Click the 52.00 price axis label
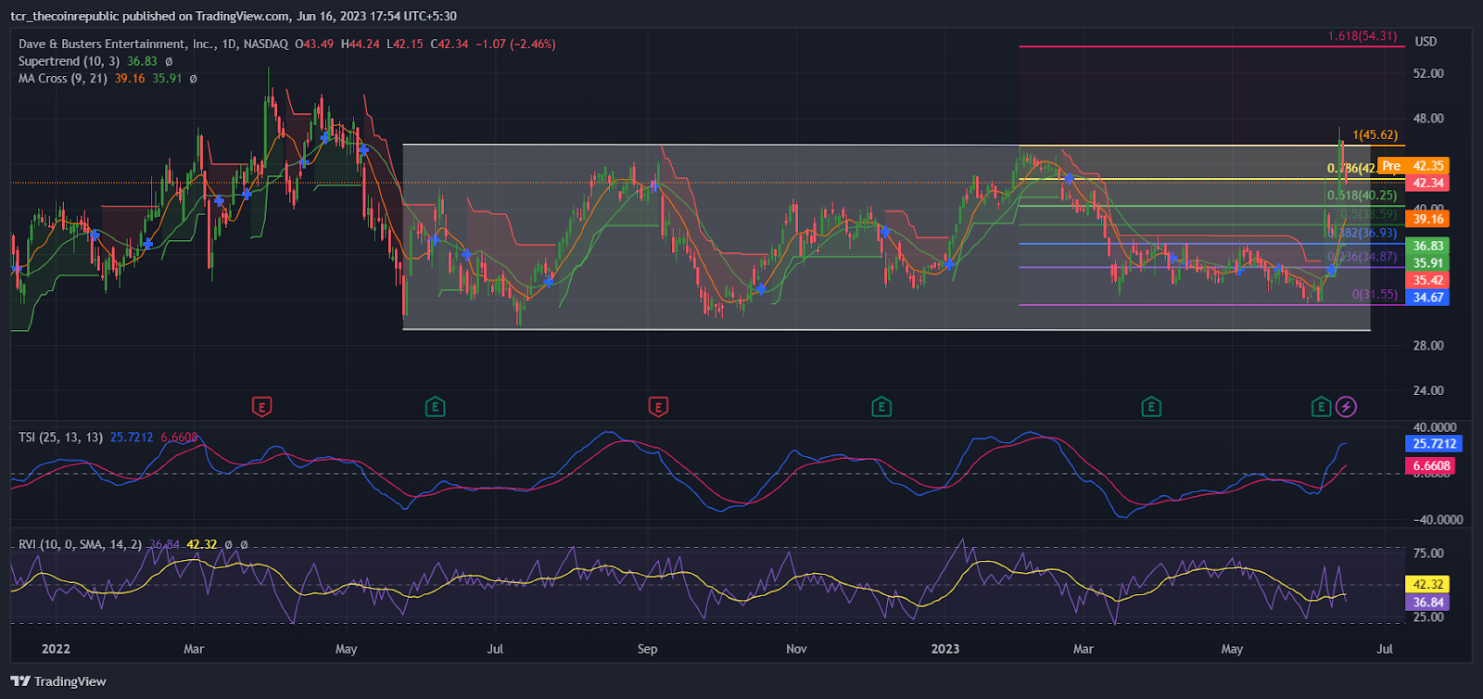This screenshot has height=699, width=1483. (x=1428, y=73)
